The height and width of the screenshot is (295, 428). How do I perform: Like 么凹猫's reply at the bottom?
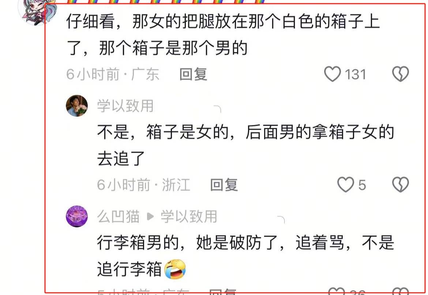tap(336, 291)
